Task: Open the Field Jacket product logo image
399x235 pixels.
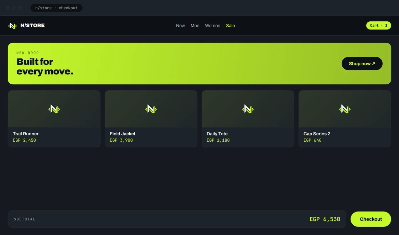Action: (x=151, y=109)
